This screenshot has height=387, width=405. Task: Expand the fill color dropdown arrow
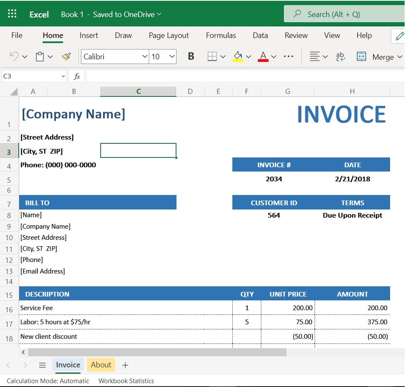click(249, 57)
